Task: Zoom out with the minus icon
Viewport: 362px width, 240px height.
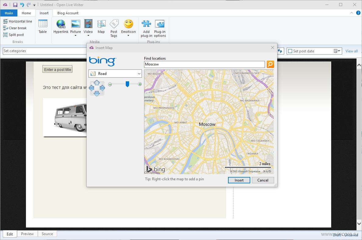Action: pos(110,84)
